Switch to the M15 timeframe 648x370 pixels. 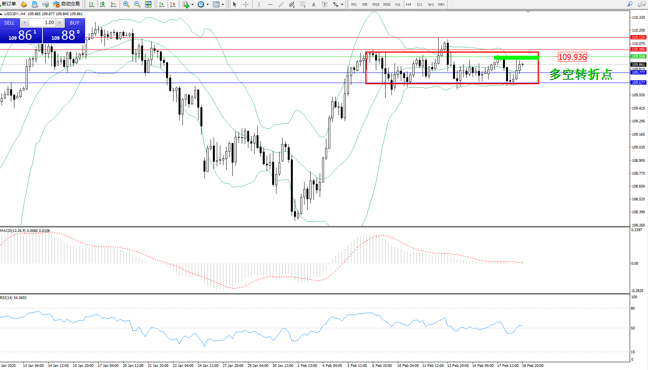[375, 4]
